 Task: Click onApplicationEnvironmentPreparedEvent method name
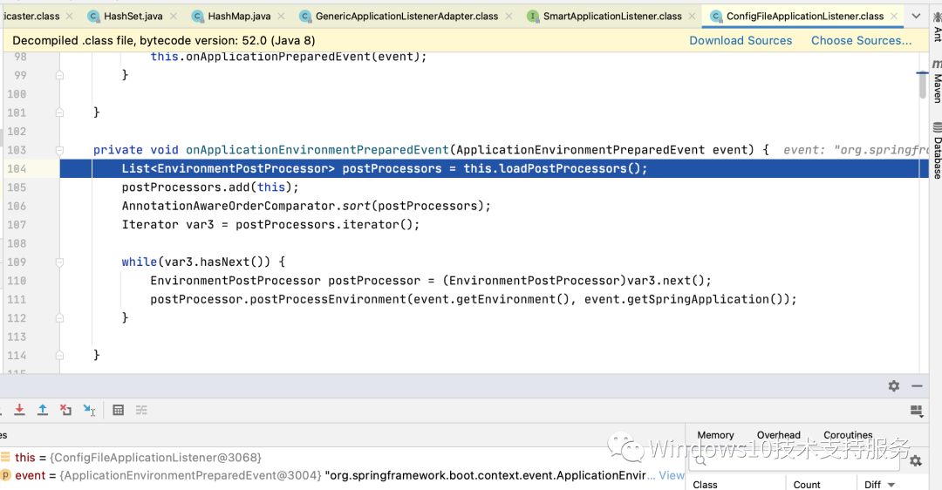(x=317, y=150)
